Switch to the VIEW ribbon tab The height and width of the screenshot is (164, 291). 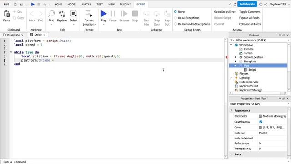[x=111, y=4]
